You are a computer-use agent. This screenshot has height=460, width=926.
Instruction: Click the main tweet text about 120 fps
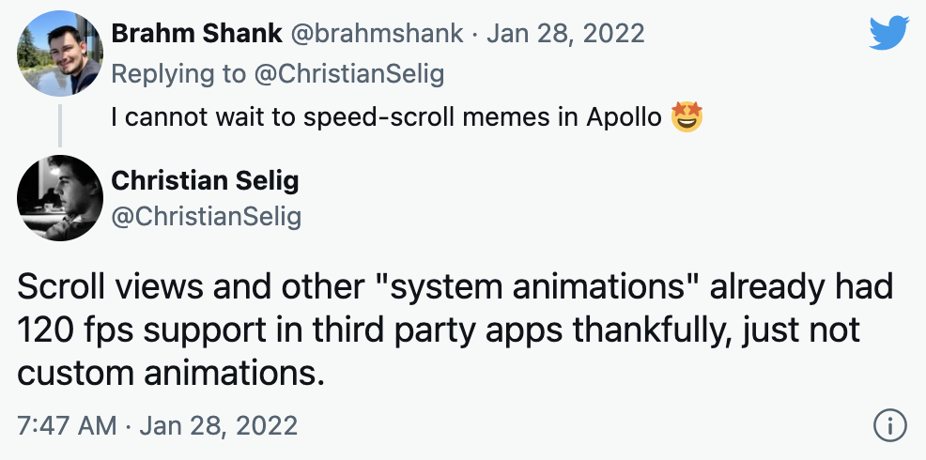(455, 330)
